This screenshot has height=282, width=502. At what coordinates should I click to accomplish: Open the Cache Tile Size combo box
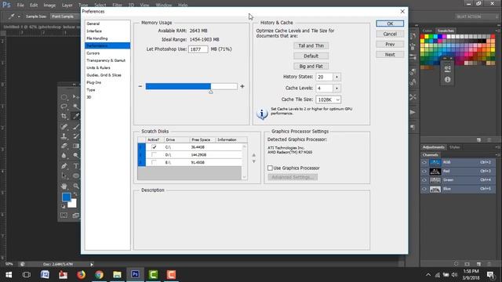click(x=328, y=99)
